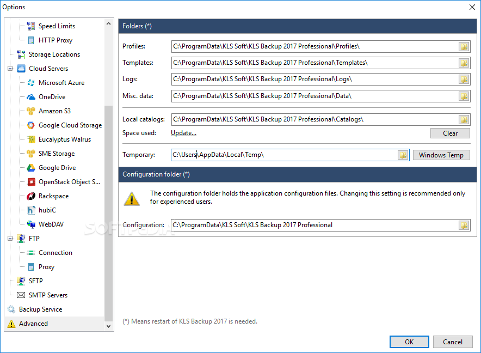Collapse the FTP tree node
Screen dimensions: 481x353
pos(10,239)
